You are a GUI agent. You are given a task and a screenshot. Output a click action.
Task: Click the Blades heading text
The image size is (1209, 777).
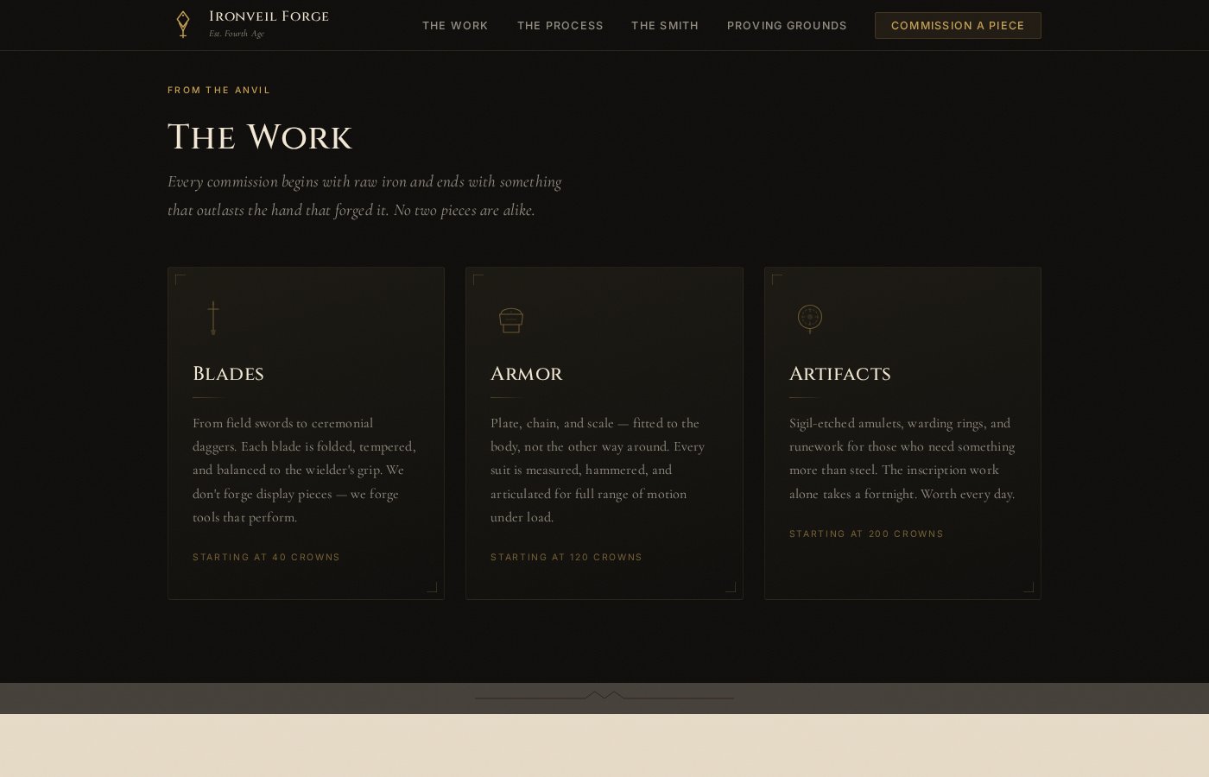pos(228,375)
